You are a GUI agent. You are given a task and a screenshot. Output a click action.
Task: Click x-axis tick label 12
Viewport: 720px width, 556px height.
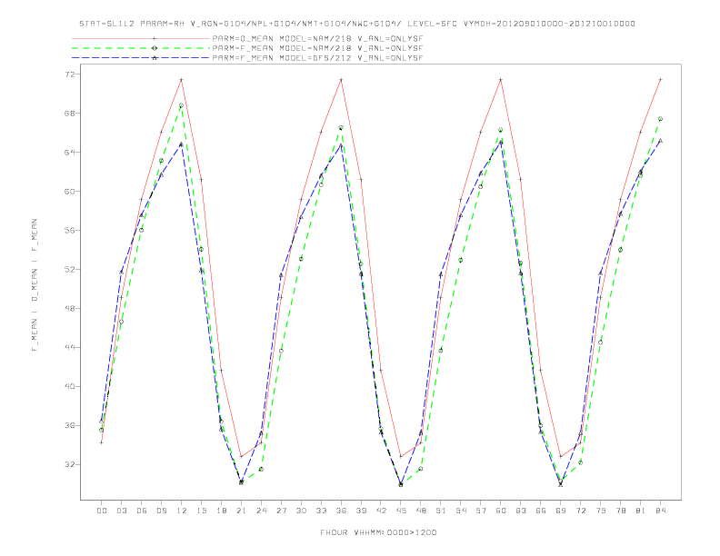tap(182, 511)
